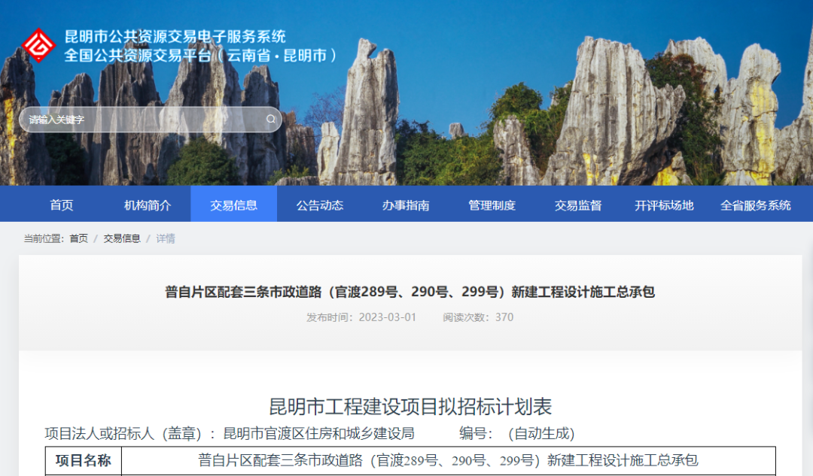Go to 公告动态 in the navigation bar
813x476 pixels.
(x=320, y=205)
